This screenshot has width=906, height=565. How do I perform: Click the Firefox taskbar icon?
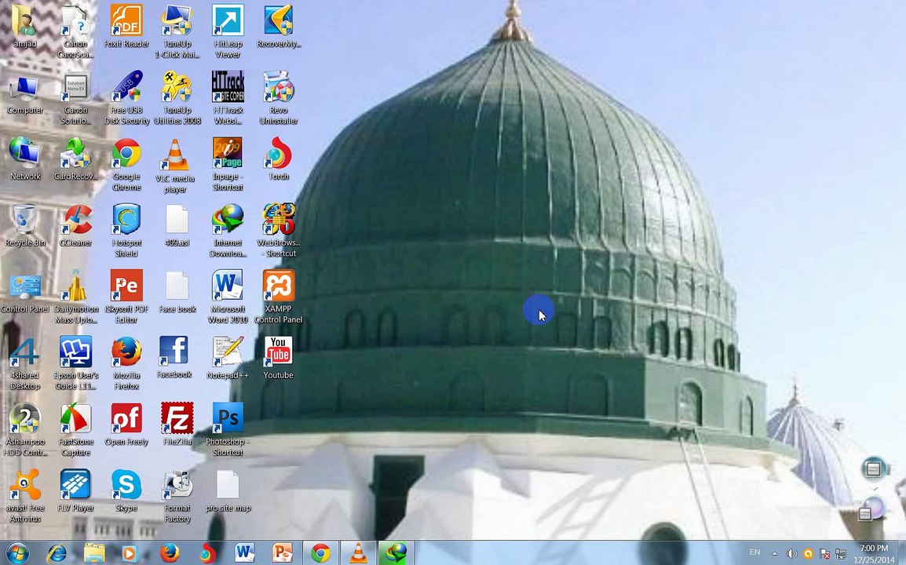[170, 553]
